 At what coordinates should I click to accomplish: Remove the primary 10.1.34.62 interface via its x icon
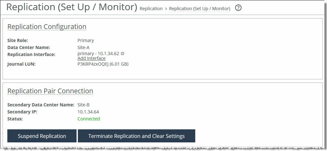click(x=123, y=54)
